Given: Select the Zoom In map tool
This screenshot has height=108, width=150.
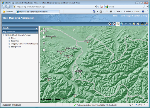Looking at the screenshot, I should [110, 24].
